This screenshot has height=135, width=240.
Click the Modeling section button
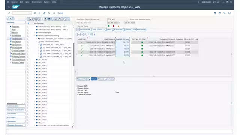pyautogui.click(x=16, y=22)
